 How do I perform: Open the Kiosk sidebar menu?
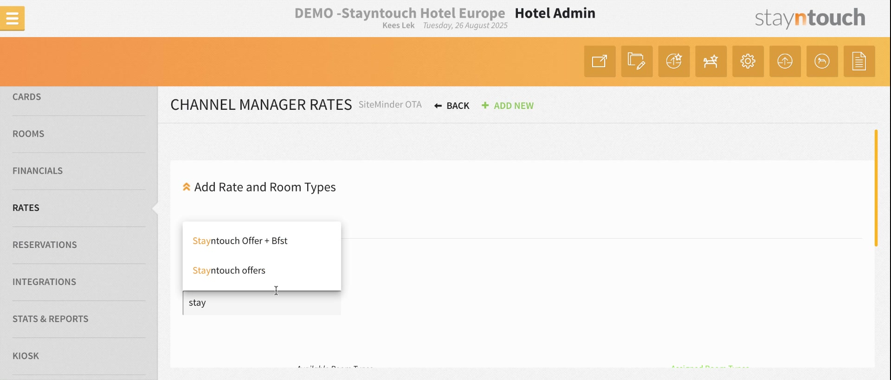pos(26,356)
